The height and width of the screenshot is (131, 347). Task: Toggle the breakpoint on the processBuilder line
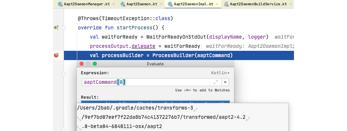[x=56, y=55]
